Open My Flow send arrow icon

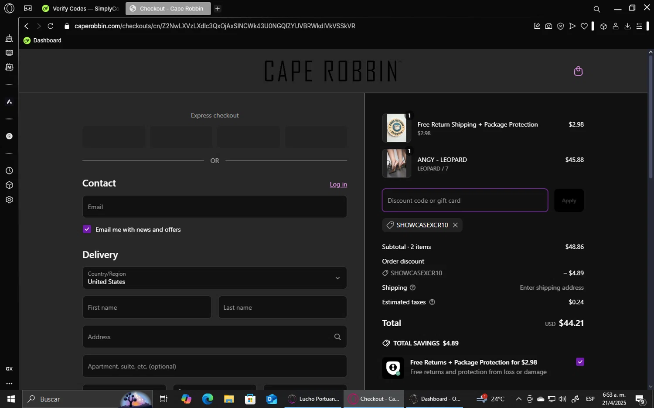[x=572, y=26]
